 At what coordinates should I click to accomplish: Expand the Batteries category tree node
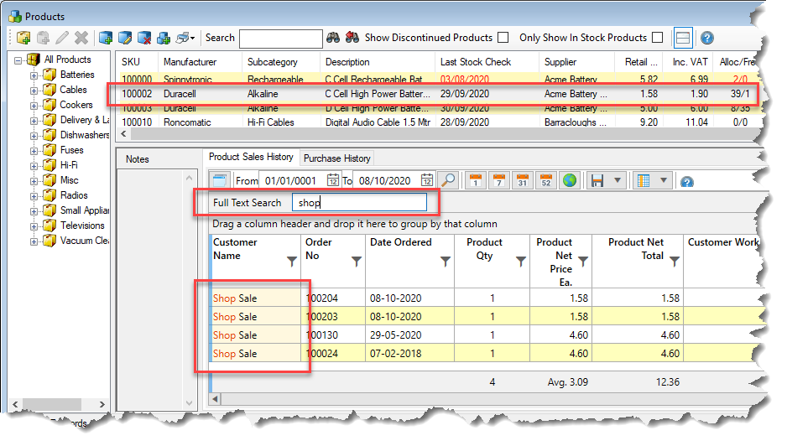34,75
